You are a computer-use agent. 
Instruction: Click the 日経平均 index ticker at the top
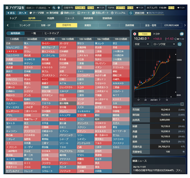pos(84,8)
